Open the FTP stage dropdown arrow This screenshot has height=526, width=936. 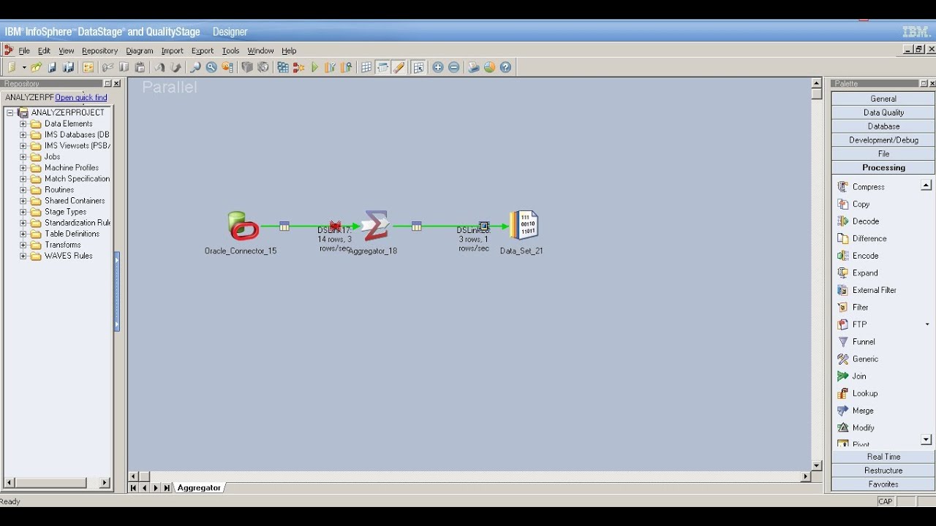[927, 324]
